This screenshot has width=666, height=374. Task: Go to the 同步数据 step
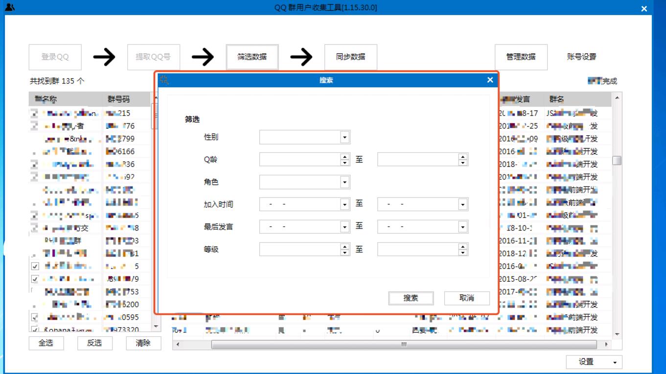point(351,57)
